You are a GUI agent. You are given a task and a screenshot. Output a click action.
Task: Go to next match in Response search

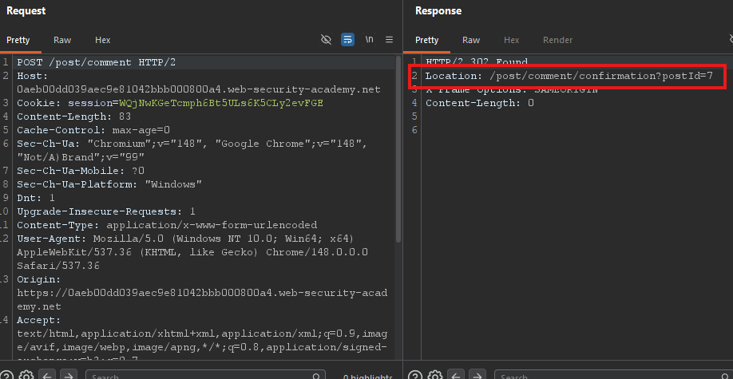pyautogui.click(x=477, y=375)
